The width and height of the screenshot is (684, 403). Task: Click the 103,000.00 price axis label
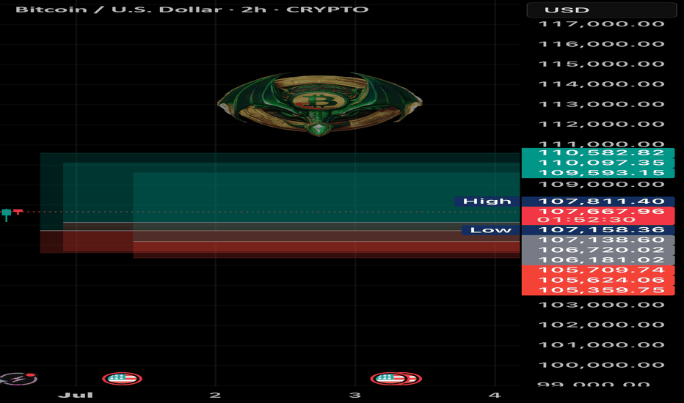pos(602,305)
